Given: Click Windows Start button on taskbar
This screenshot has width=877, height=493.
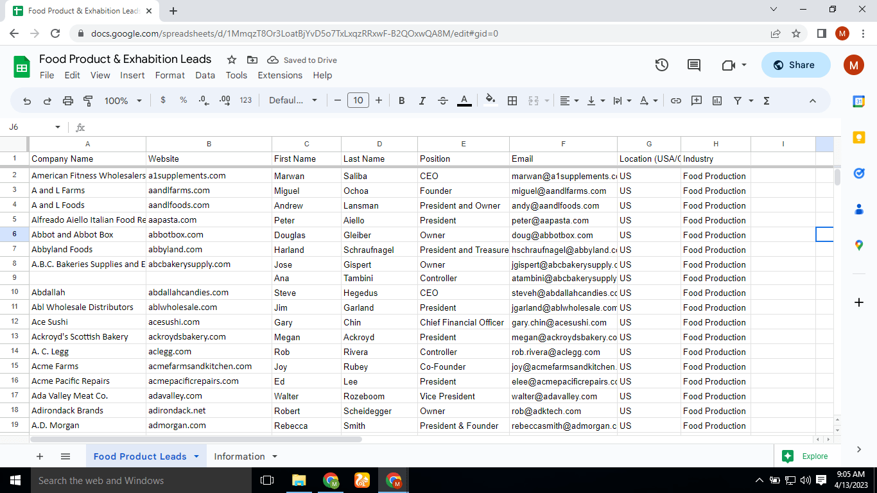Looking at the screenshot, I should coord(15,480).
